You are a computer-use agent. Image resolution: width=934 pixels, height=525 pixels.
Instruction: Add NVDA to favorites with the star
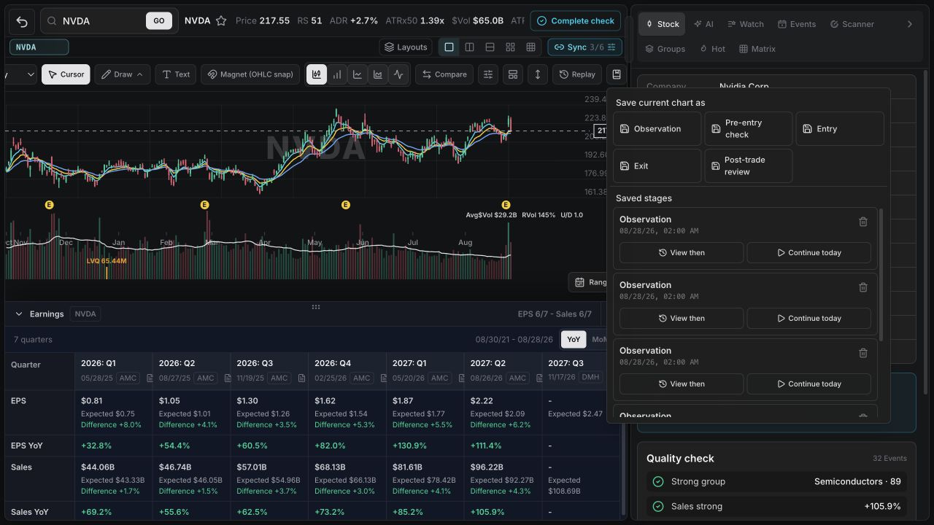point(221,21)
